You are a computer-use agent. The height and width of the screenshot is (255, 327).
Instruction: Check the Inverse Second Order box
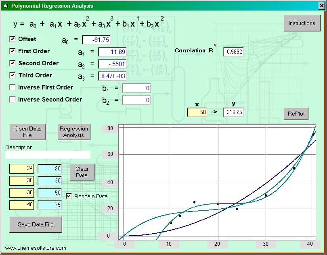[13, 100]
